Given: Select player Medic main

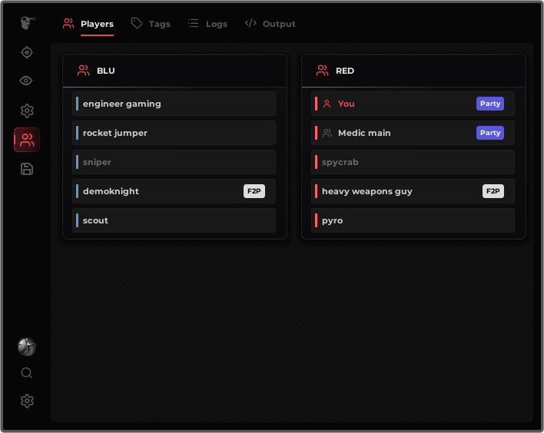Looking at the screenshot, I should (x=413, y=133).
